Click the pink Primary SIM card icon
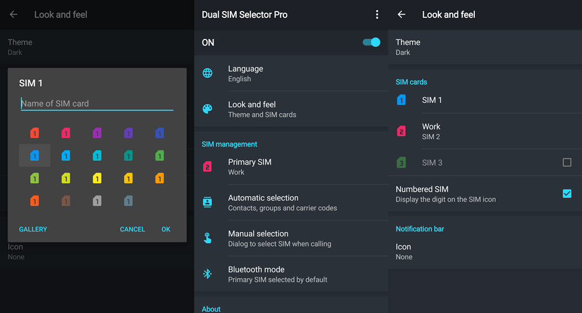This screenshot has width=582, height=313. pyautogui.click(x=207, y=167)
